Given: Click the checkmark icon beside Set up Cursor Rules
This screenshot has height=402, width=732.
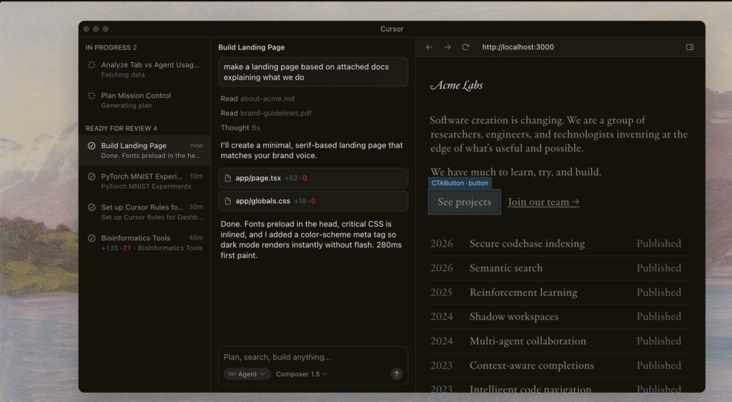Looking at the screenshot, I should (91, 207).
